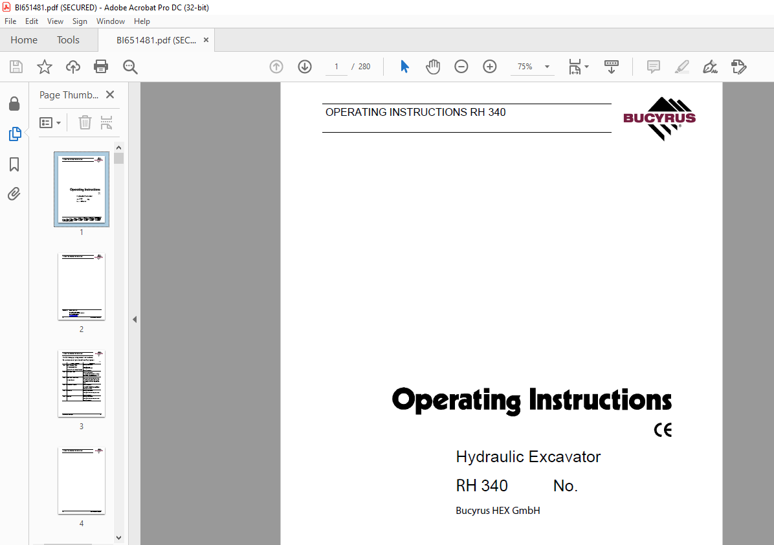
Task: Toggle the Page Thumbnails panel icon
Action: tap(15, 134)
